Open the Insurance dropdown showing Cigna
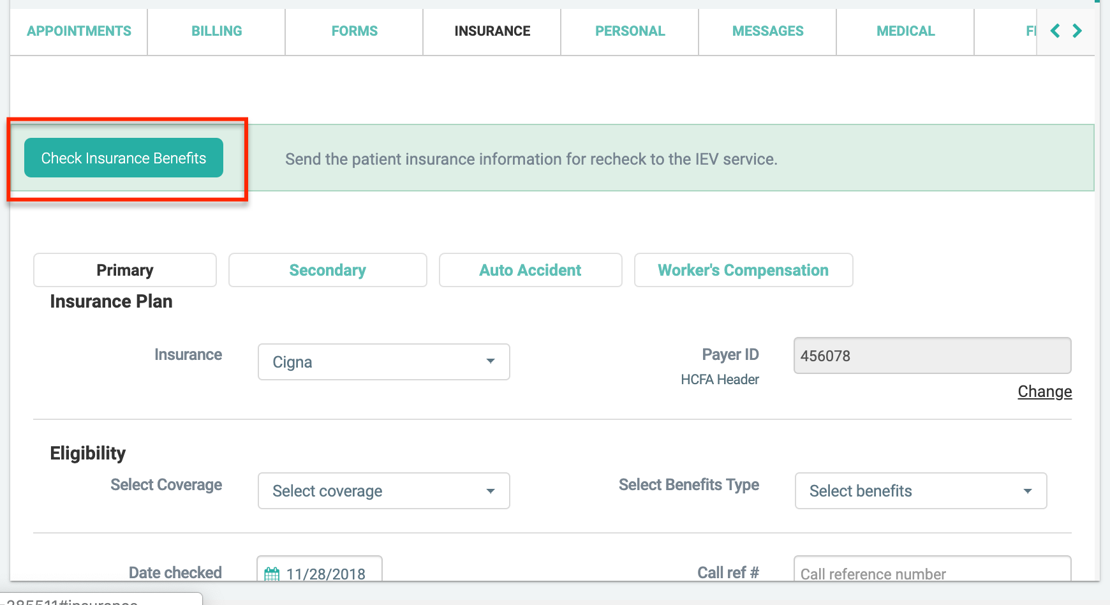 (x=383, y=362)
